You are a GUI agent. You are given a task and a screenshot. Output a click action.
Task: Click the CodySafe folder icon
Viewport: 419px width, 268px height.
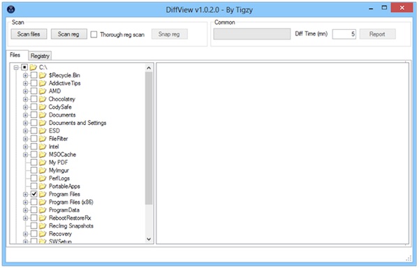pos(43,107)
